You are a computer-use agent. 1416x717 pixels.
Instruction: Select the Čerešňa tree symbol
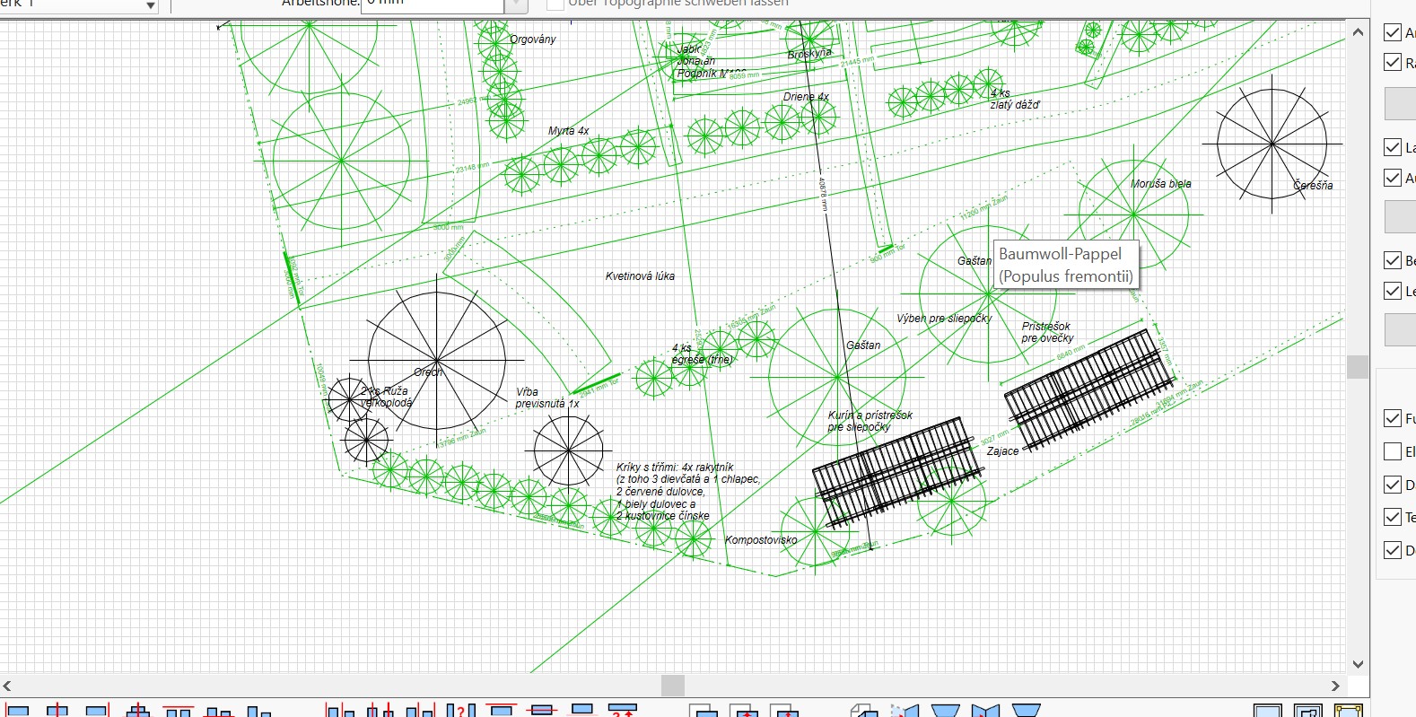pyautogui.click(x=1272, y=144)
